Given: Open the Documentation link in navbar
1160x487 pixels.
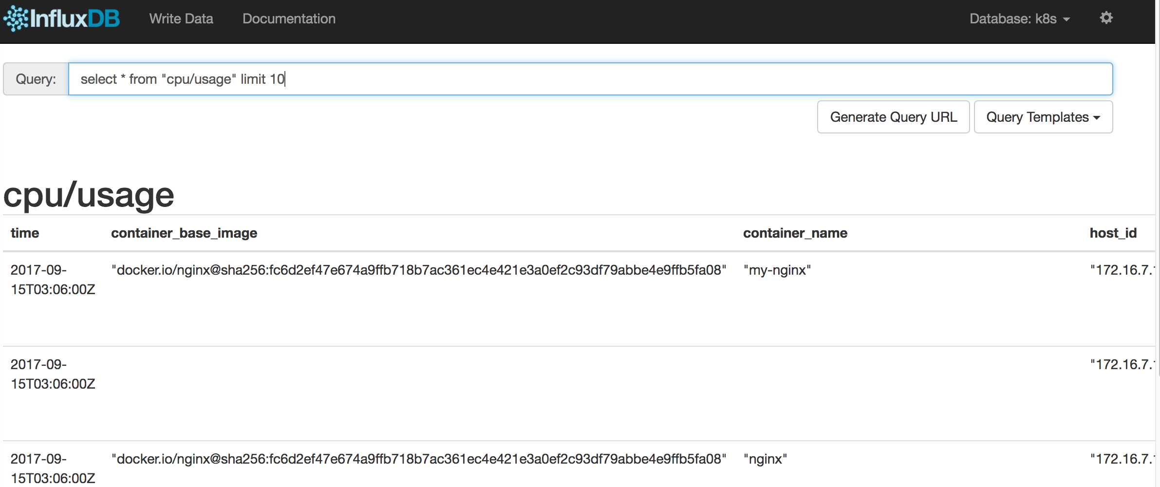Looking at the screenshot, I should 289,19.
